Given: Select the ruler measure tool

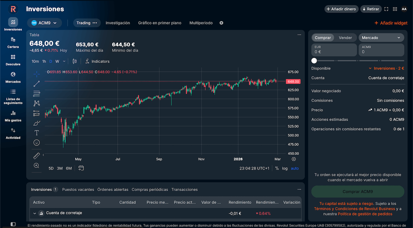Looking at the screenshot, I should [37, 156].
